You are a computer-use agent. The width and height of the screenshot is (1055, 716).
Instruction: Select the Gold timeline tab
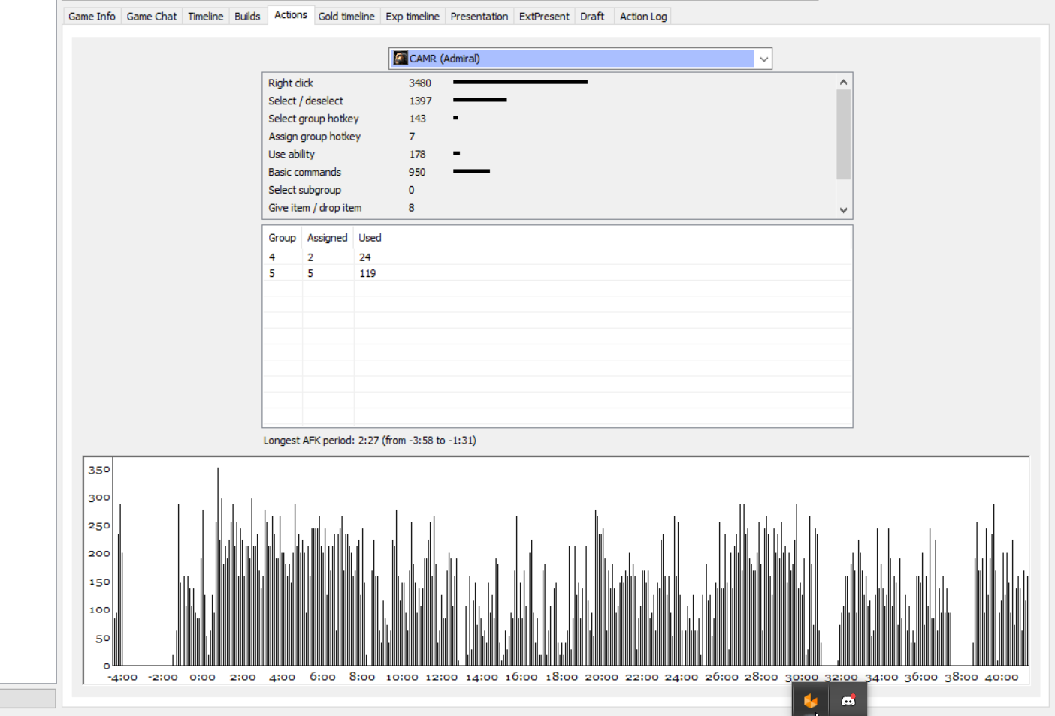point(346,16)
